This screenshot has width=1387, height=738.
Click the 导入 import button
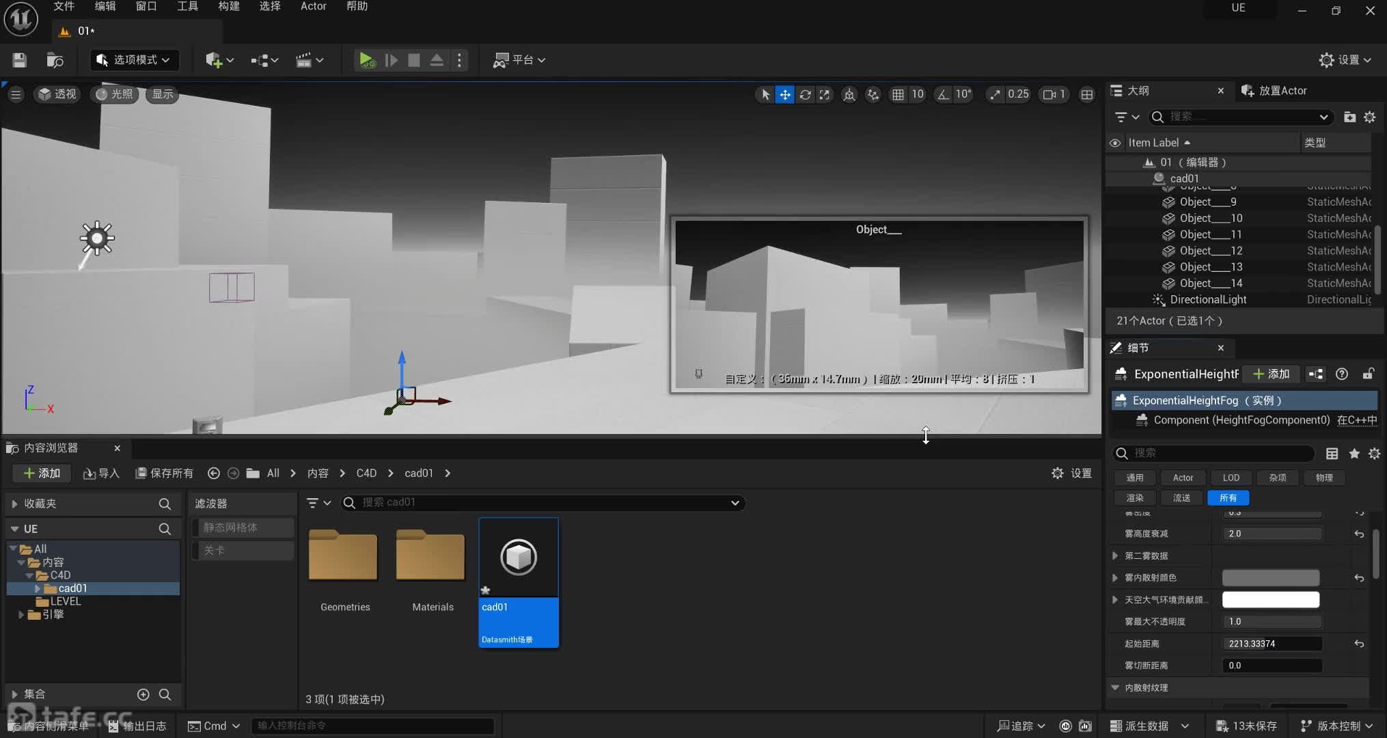tap(101, 473)
